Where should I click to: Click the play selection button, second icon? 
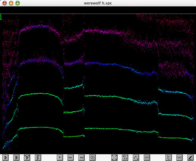click(17, 157)
